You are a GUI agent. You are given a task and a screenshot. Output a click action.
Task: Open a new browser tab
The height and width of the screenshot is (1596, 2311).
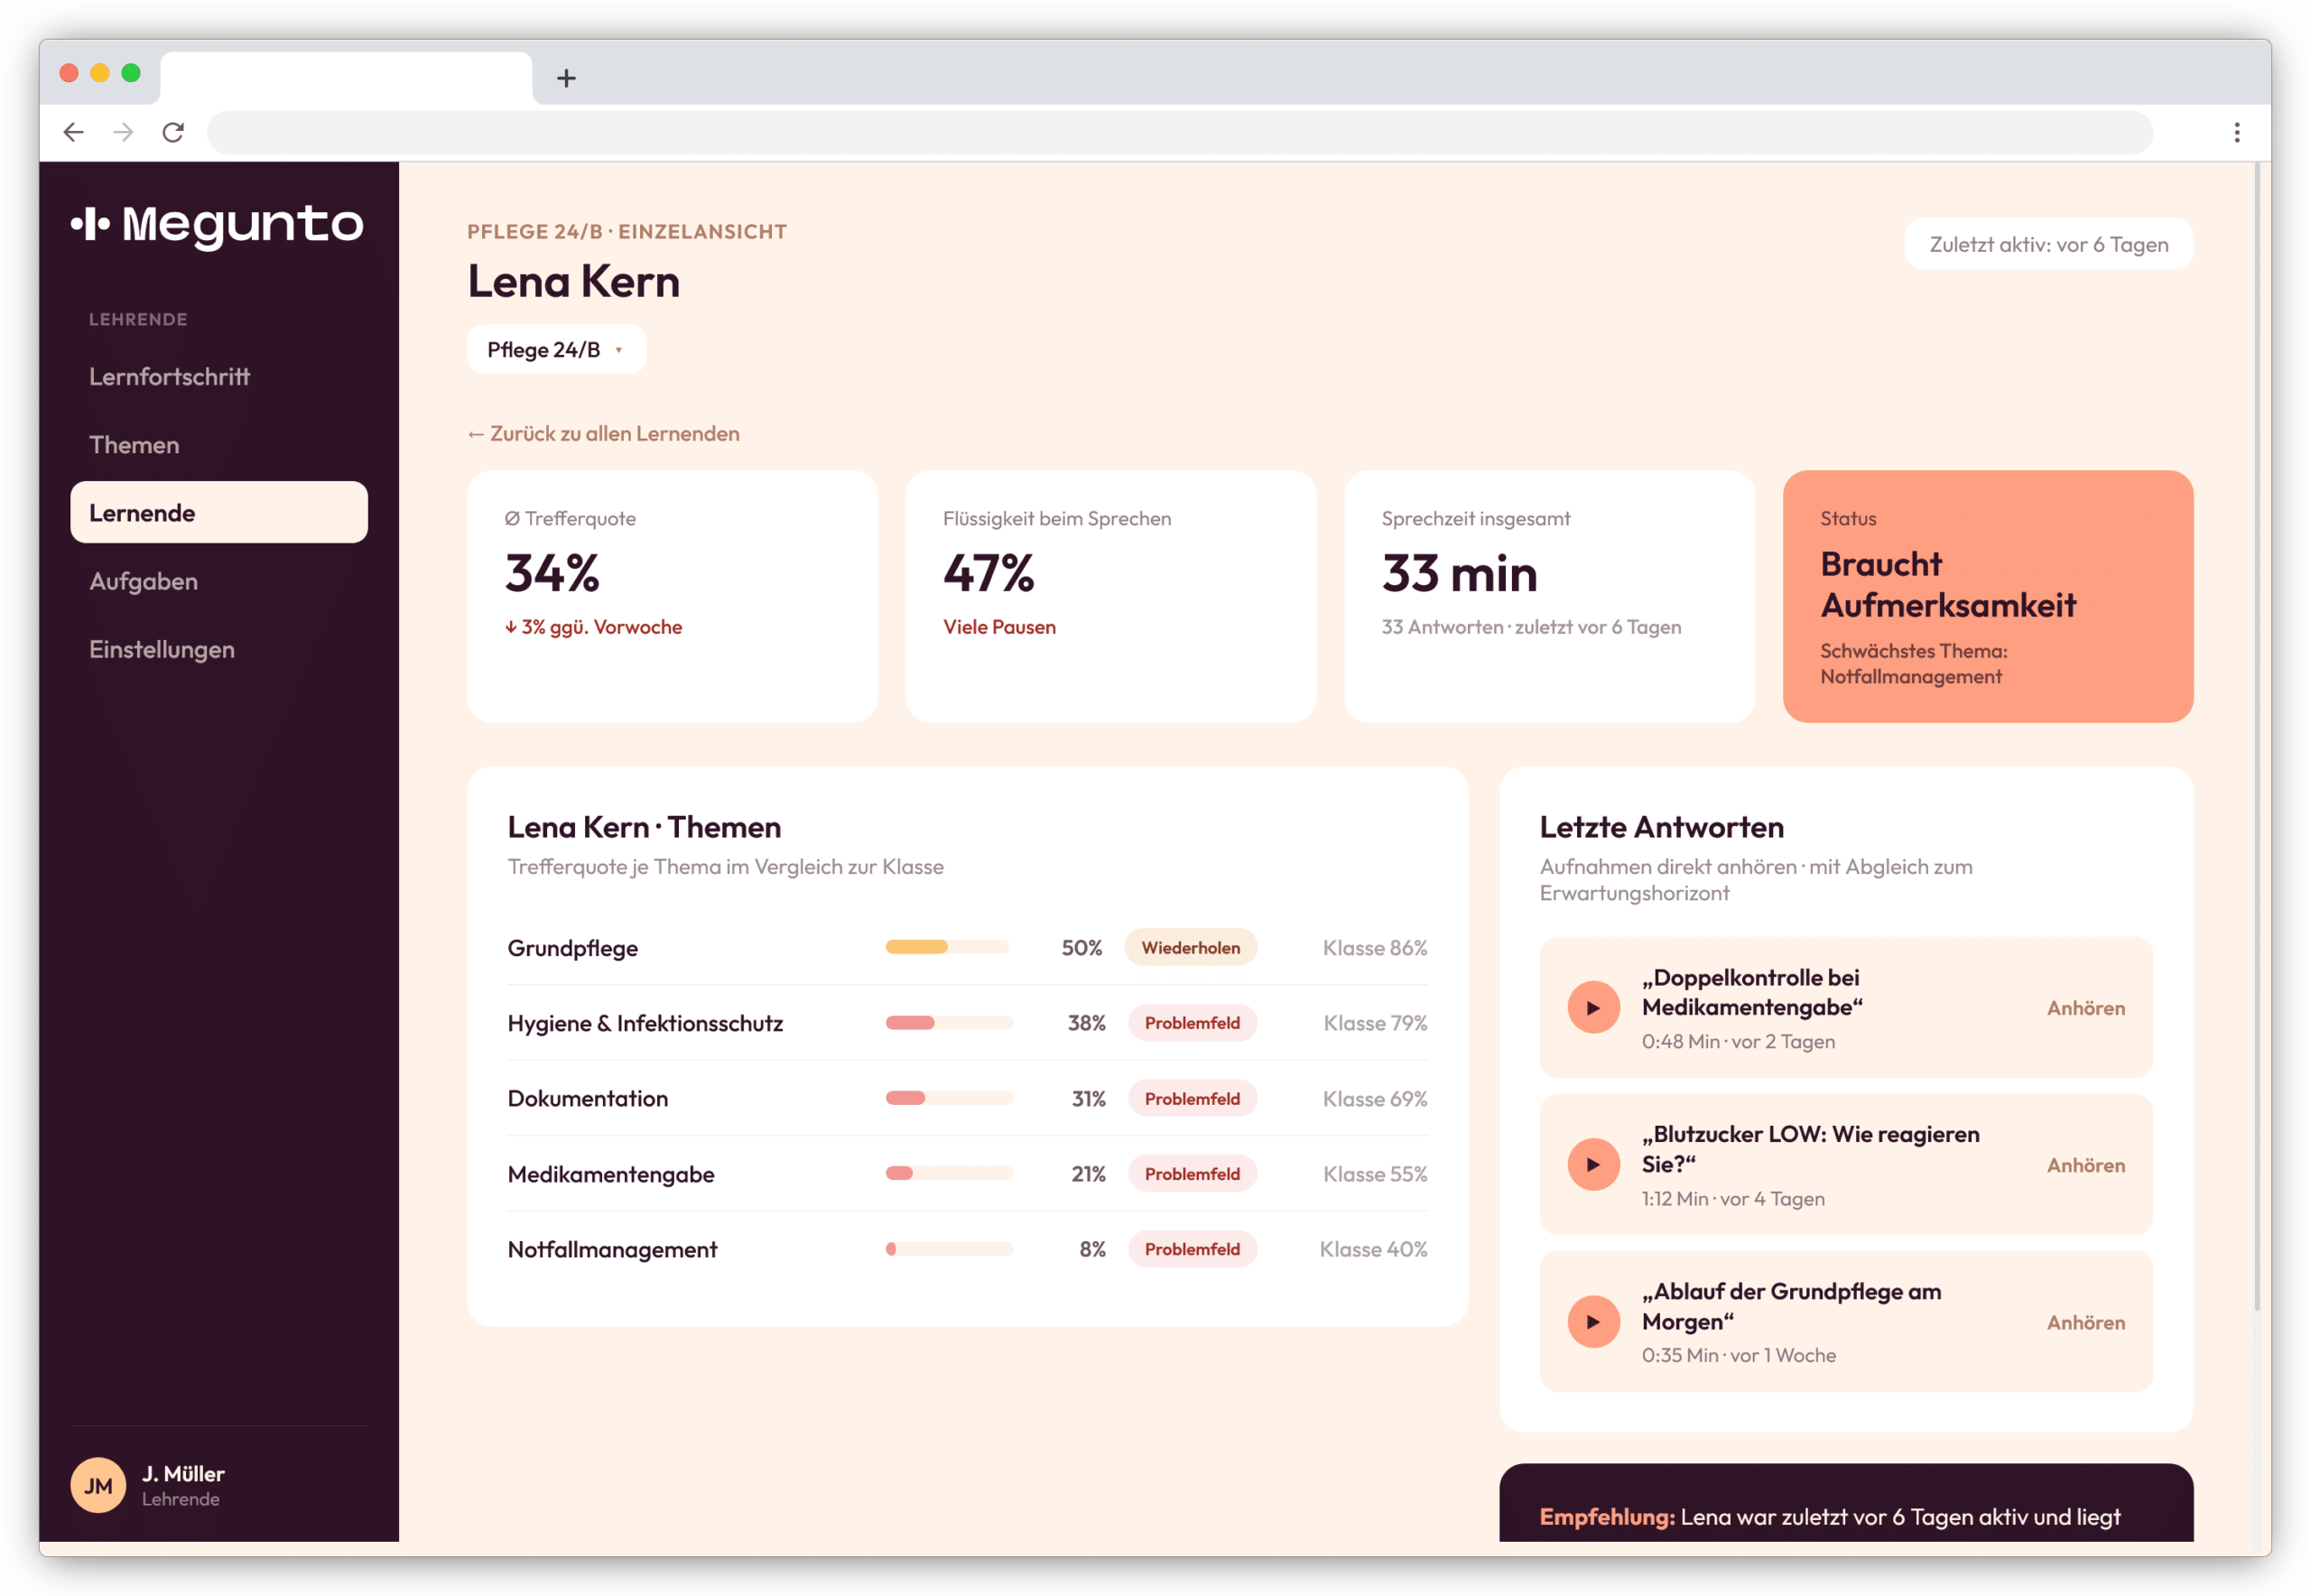tap(566, 78)
